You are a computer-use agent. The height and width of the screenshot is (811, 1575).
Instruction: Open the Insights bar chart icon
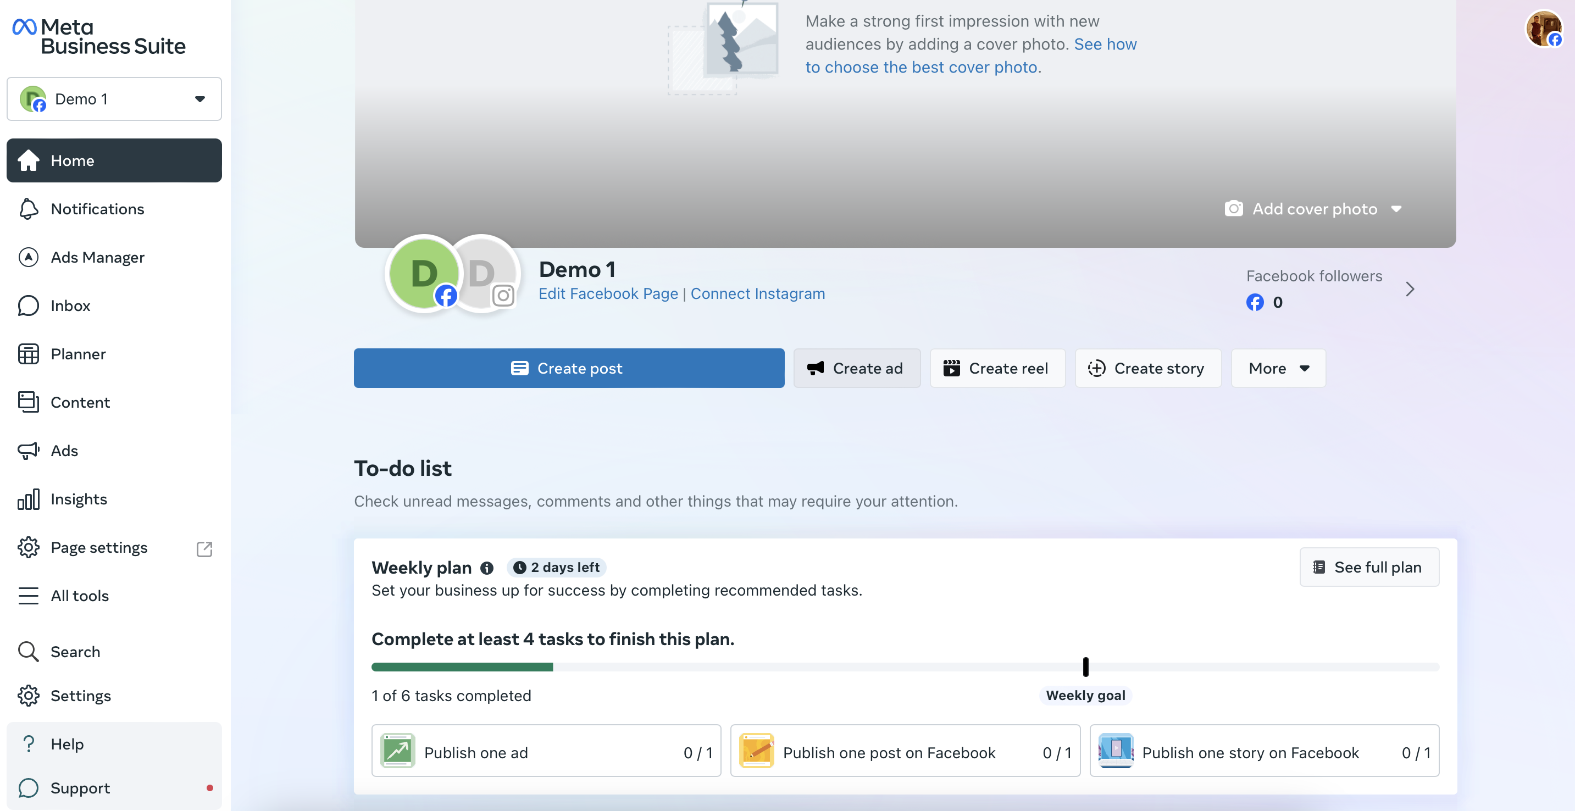point(28,499)
